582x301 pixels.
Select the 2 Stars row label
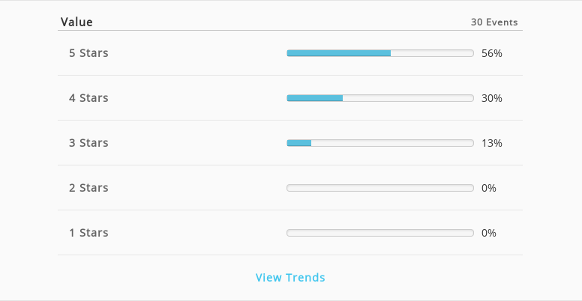(88, 188)
